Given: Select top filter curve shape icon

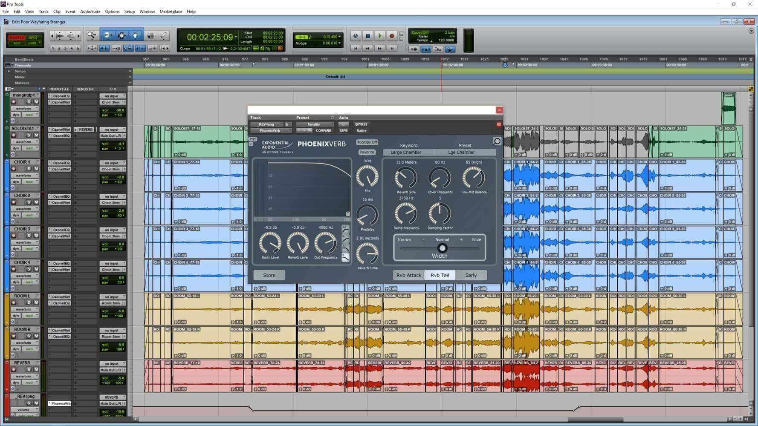Looking at the screenshot, I should tap(345, 229).
